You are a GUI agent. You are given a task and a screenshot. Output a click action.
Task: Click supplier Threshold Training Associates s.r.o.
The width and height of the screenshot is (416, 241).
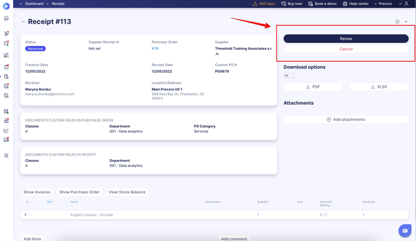tap(243, 51)
